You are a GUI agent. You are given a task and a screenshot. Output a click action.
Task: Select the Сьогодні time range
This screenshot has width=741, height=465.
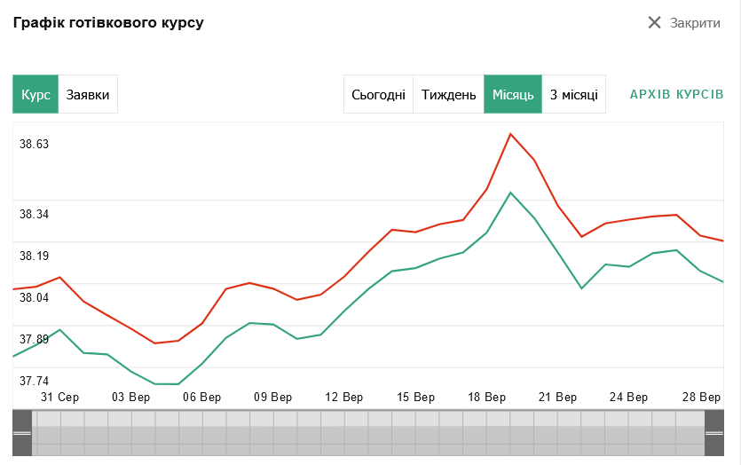(378, 94)
